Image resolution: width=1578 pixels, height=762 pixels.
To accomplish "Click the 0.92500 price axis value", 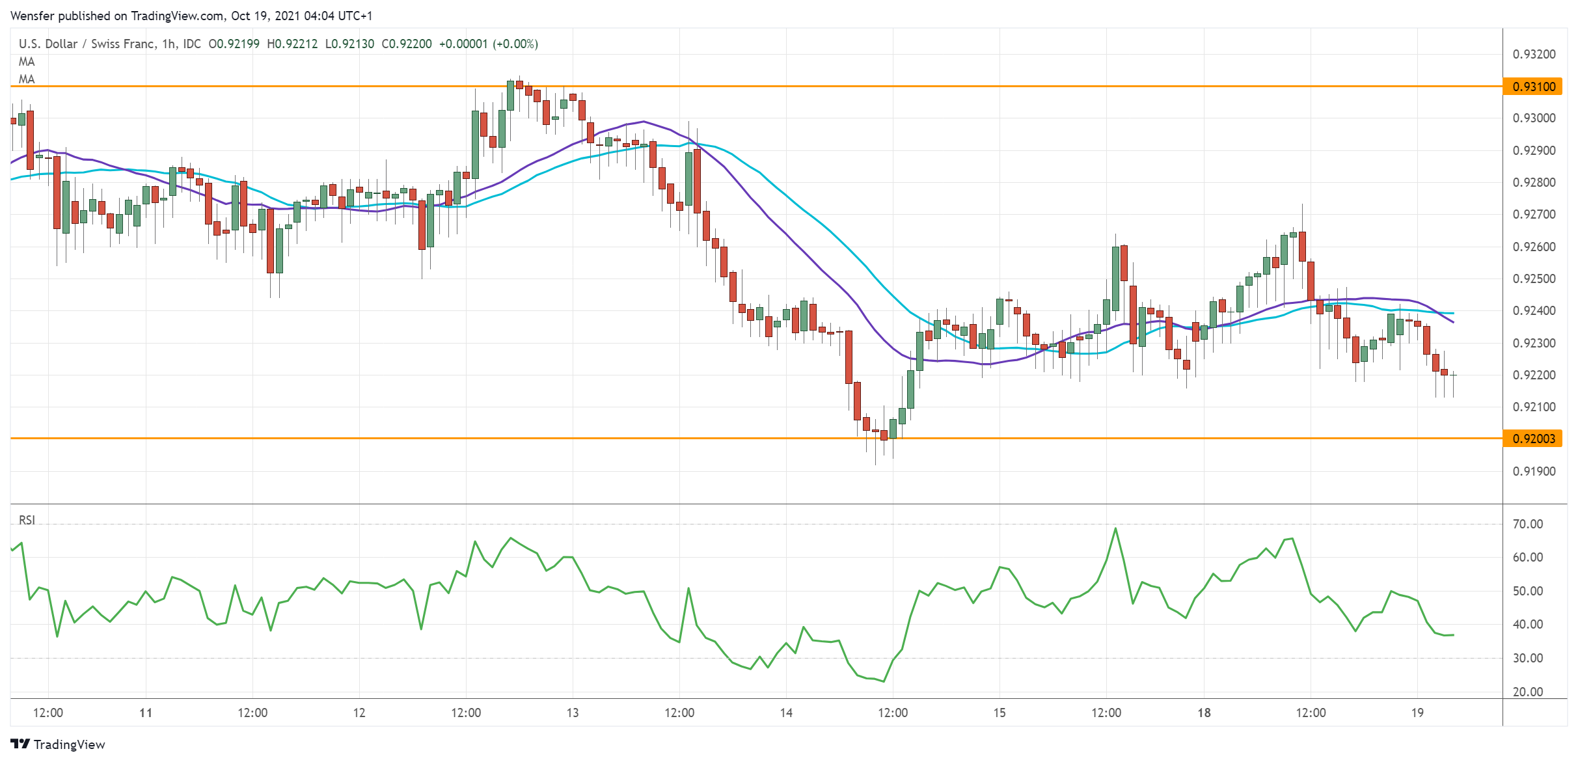I will coord(1534,279).
